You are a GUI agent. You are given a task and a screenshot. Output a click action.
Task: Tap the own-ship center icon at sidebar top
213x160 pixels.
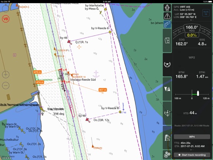point(167,8)
